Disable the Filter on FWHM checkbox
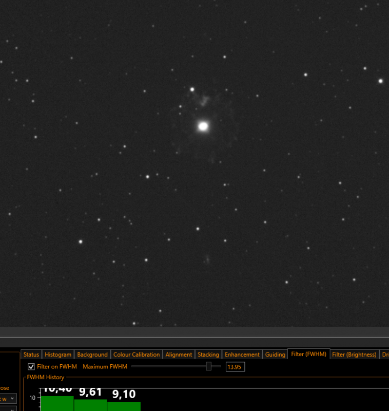Viewport: 389px width, 411px height. 31,366
